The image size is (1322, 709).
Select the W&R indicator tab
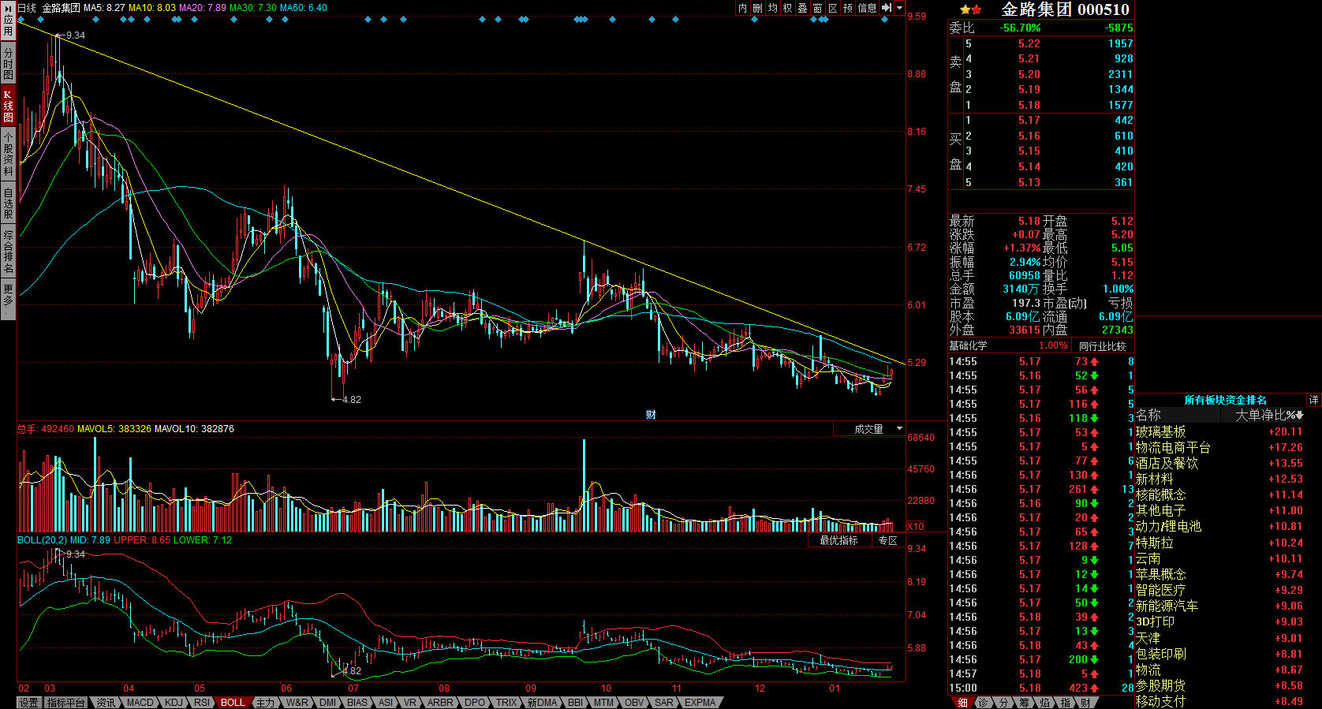pyautogui.click(x=297, y=703)
